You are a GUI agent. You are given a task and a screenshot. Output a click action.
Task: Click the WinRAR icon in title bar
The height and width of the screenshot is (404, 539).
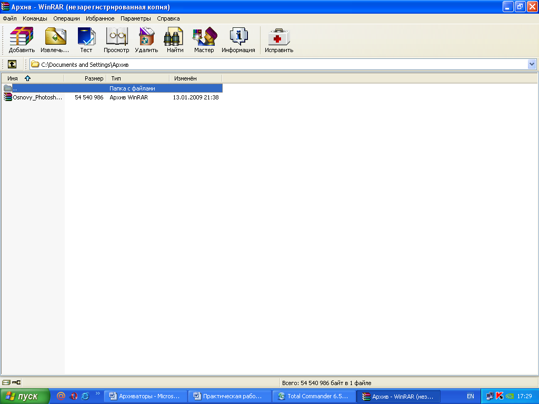tap(5, 6)
